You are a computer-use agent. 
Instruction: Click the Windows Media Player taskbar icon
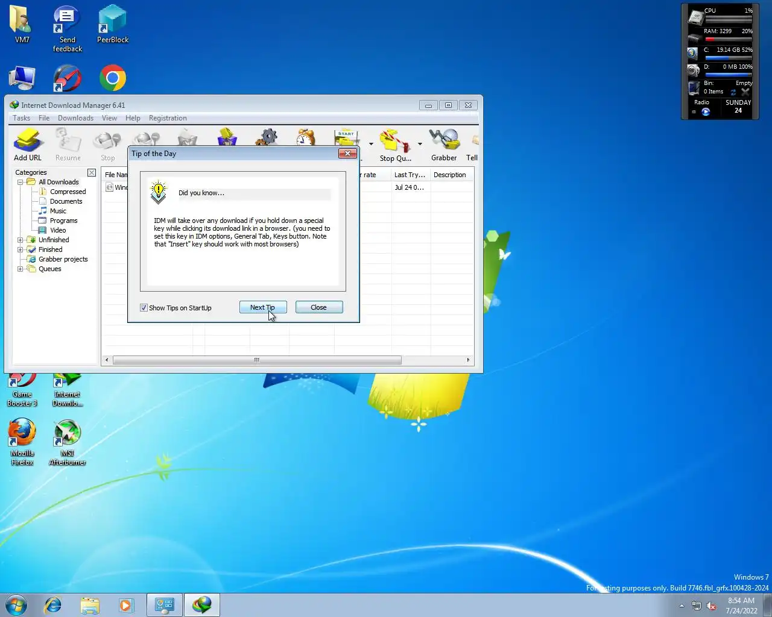point(126,605)
